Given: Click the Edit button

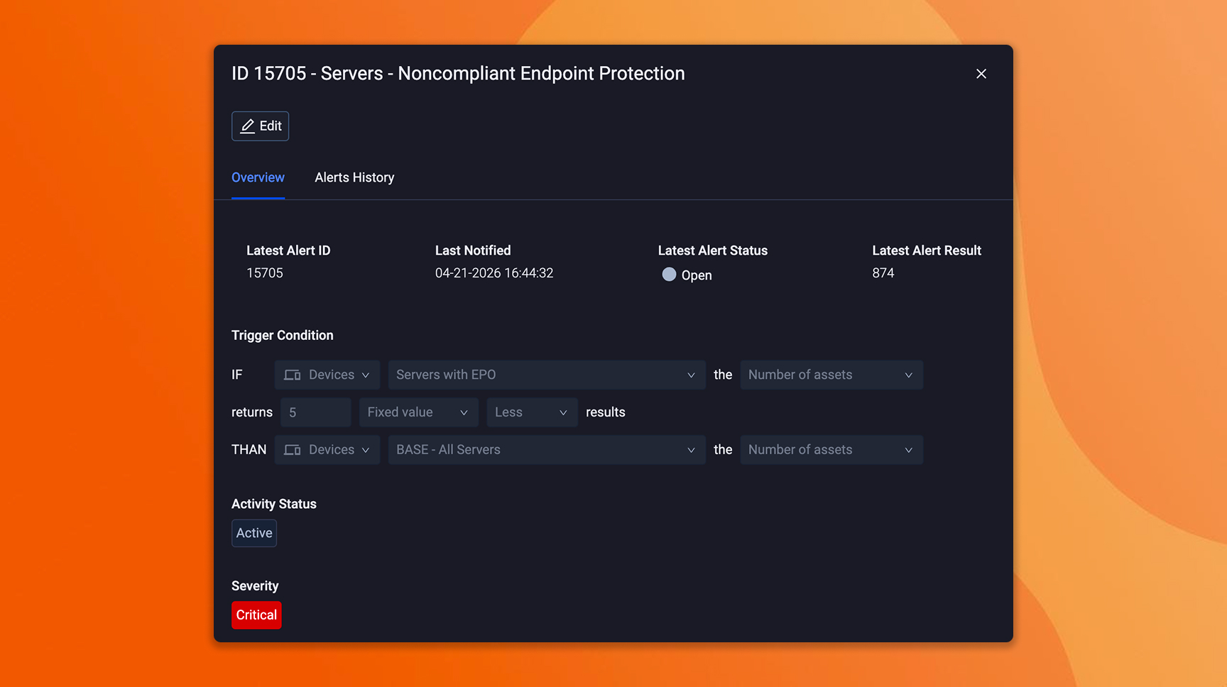Looking at the screenshot, I should [x=260, y=126].
